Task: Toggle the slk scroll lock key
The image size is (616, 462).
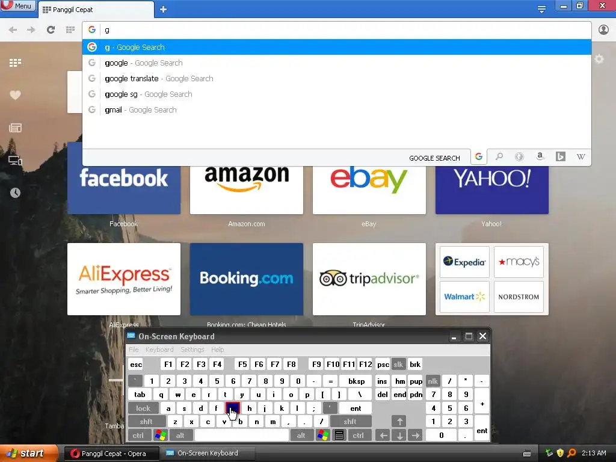Action: (x=398, y=364)
